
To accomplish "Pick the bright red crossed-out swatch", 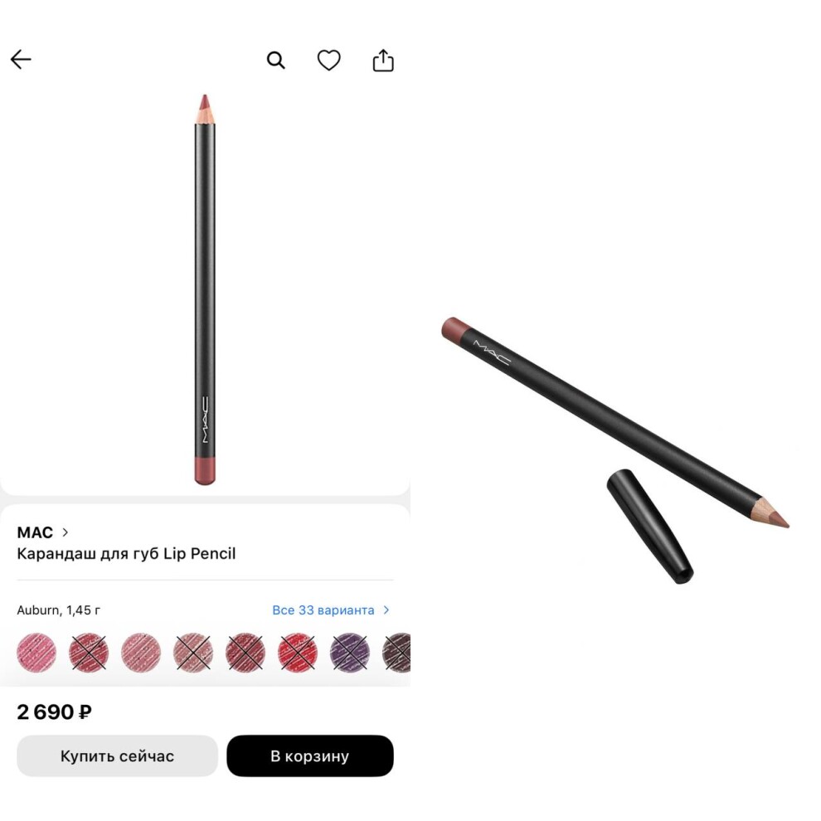I will [x=298, y=653].
